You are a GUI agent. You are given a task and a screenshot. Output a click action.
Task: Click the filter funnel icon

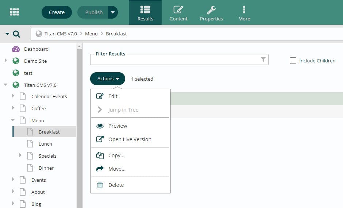(263, 59)
